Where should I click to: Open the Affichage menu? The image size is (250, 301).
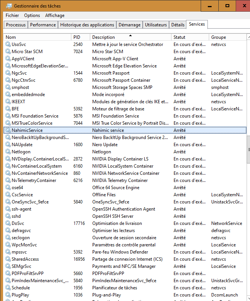(55, 15)
